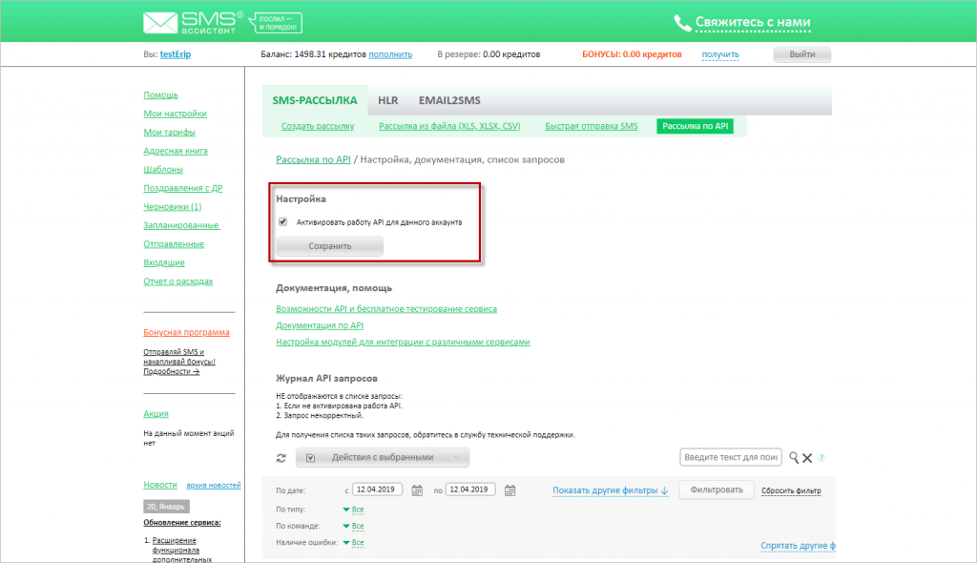This screenshot has width=977, height=563.
Task: Open Настройка модулей для интеграции link
Action: (x=404, y=342)
